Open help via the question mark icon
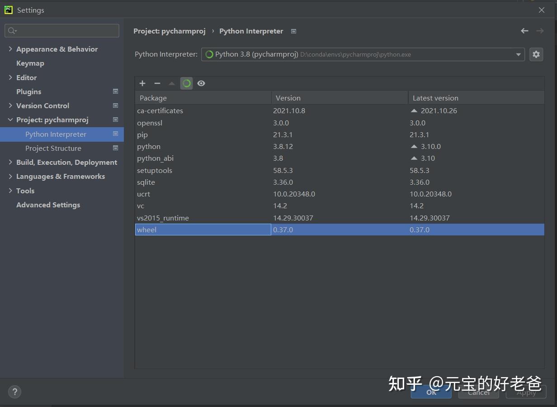557x407 pixels. (x=14, y=392)
